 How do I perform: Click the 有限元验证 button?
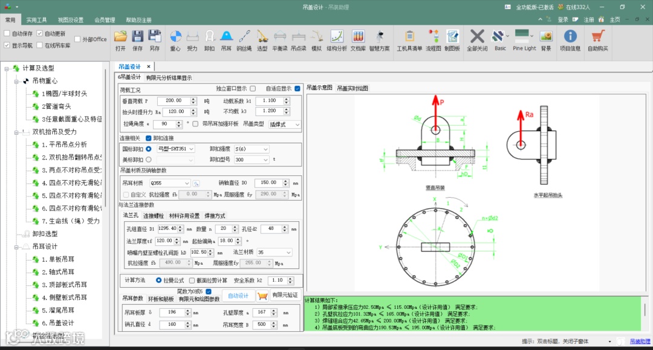coord(285,295)
